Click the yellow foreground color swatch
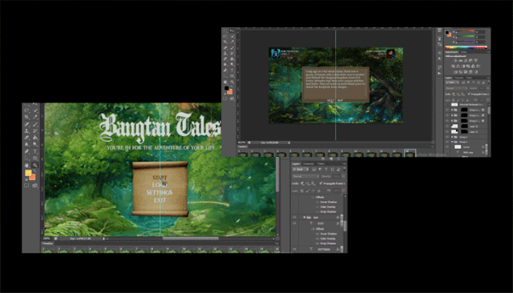 (28, 173)
